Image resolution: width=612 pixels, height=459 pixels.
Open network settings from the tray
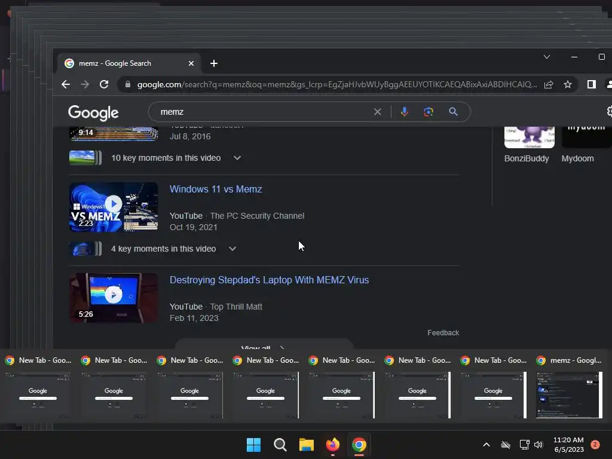pos(524,445)
